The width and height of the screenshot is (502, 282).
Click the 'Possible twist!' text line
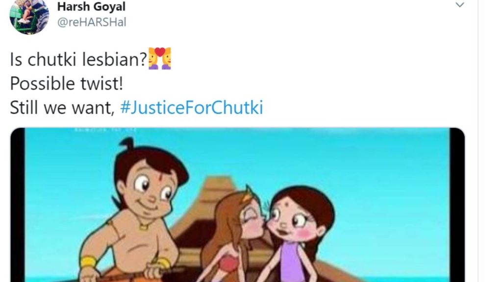tap(67, 84)
